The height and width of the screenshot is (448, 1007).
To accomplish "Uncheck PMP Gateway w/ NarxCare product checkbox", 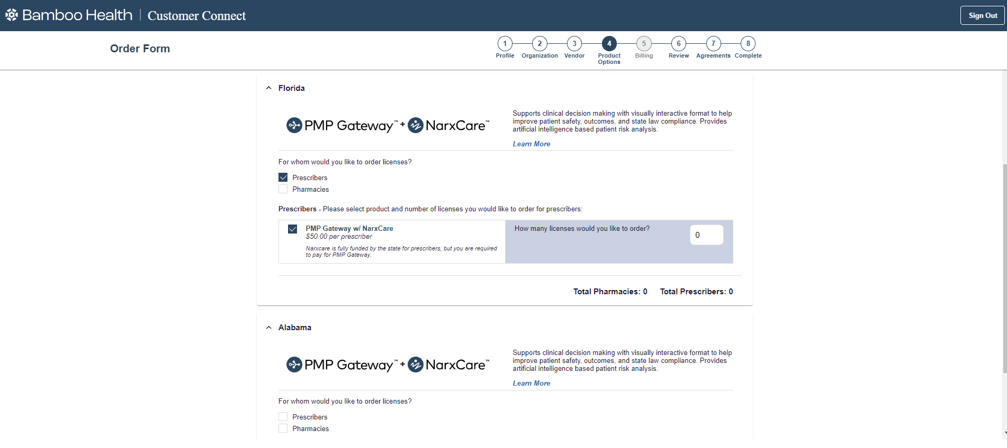I will (292, 229).
